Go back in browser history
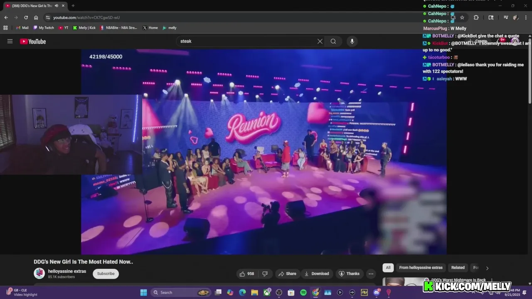 click(x=6, y=17)
